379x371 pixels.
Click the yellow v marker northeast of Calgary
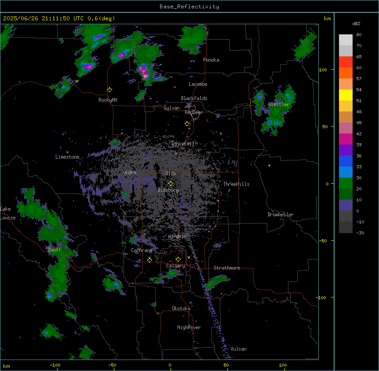coord(189,257)
